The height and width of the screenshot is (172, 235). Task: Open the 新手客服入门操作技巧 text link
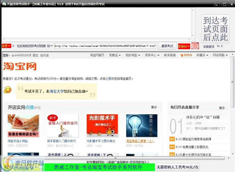[x=61, y=141]
